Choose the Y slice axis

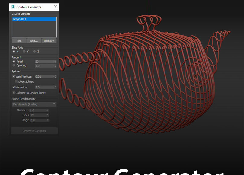click(x=24, y=52)
